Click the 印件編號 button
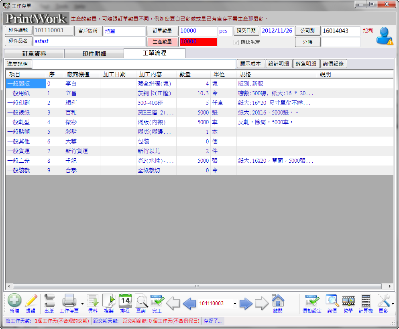 (18, 30)
